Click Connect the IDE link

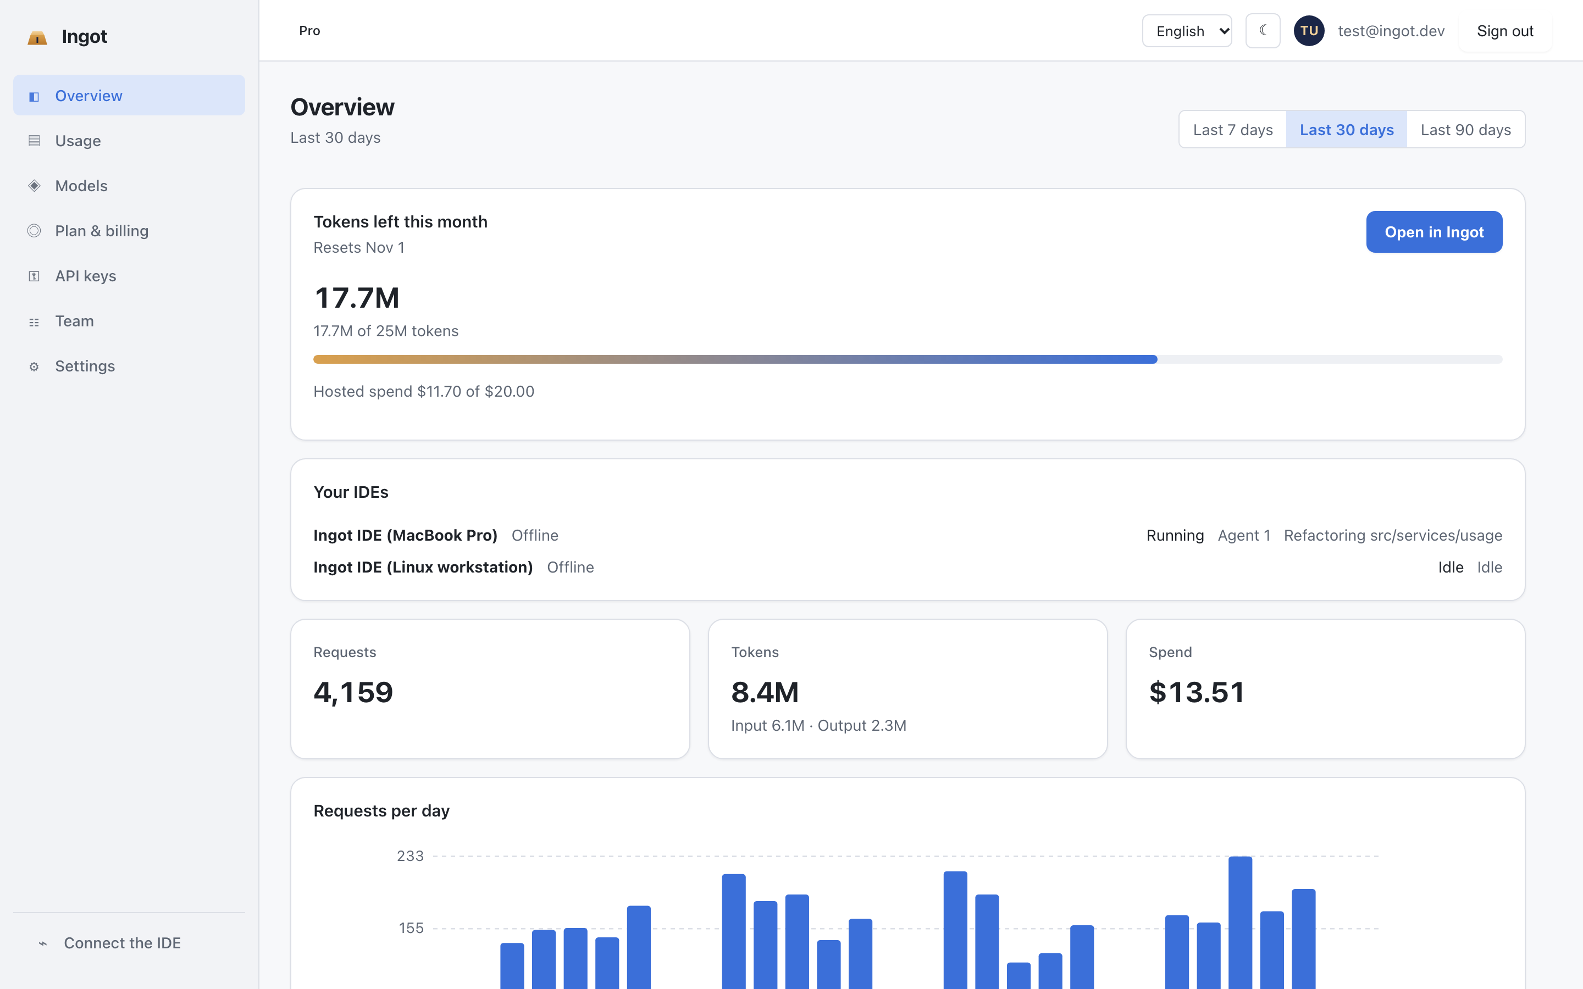129,943
